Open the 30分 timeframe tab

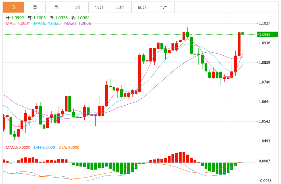pos(121,7)
